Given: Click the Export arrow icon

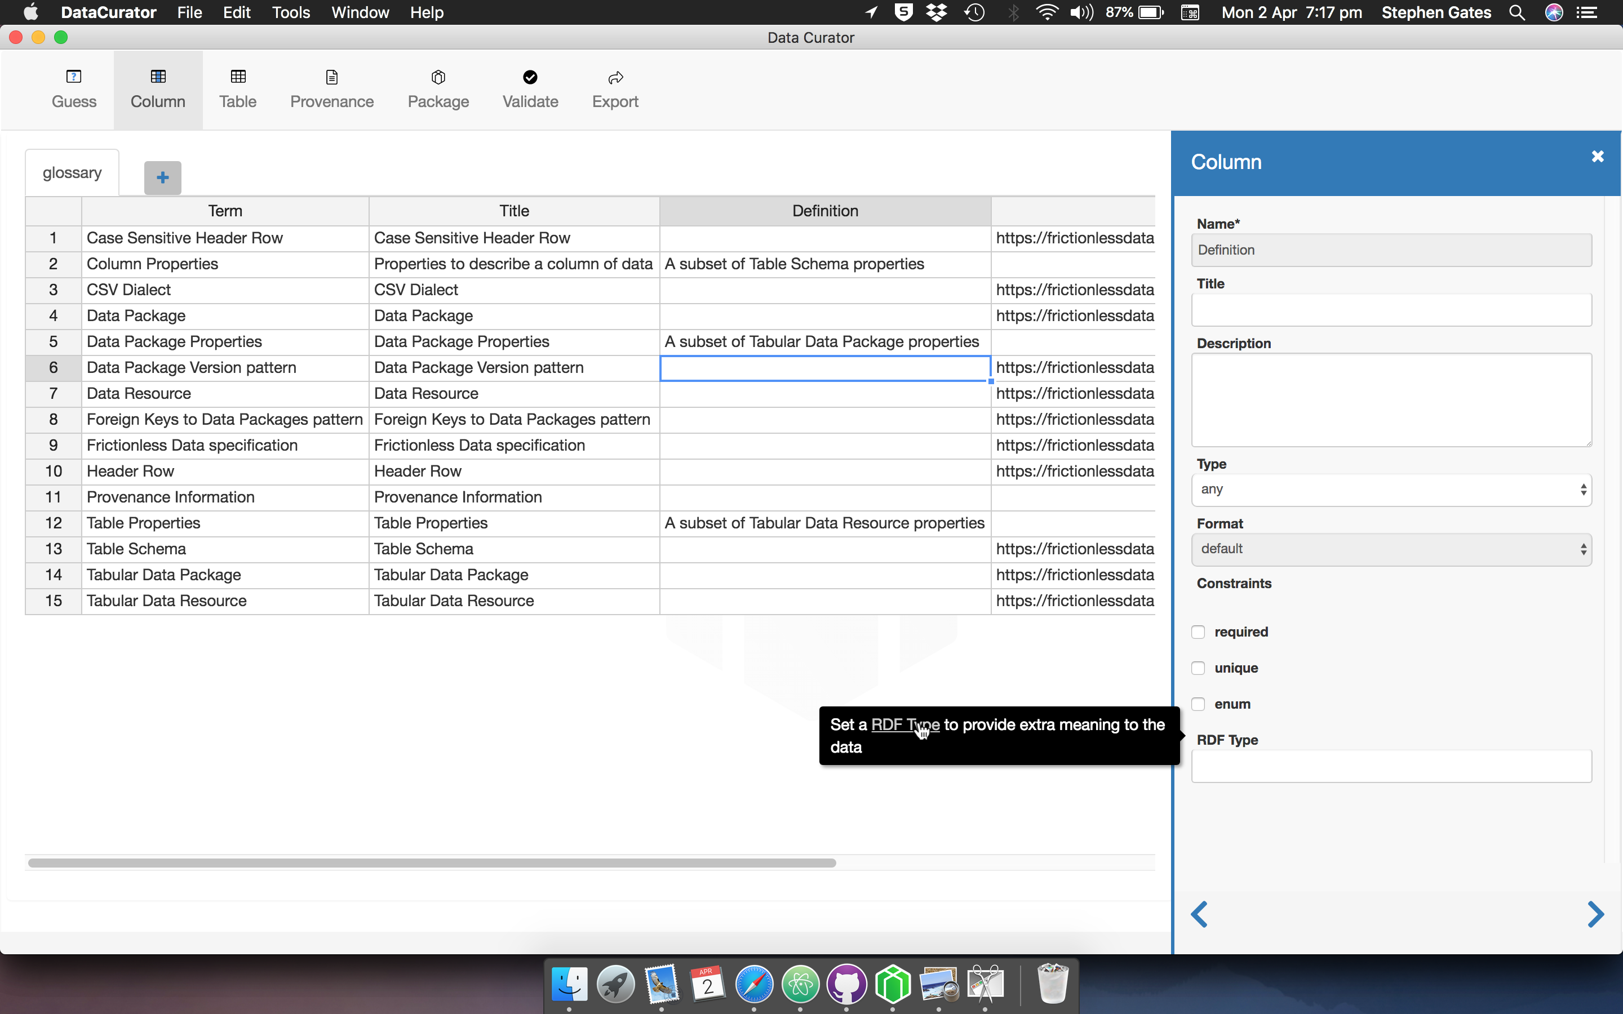Looking at the screenshot, I should pos(615,78).
